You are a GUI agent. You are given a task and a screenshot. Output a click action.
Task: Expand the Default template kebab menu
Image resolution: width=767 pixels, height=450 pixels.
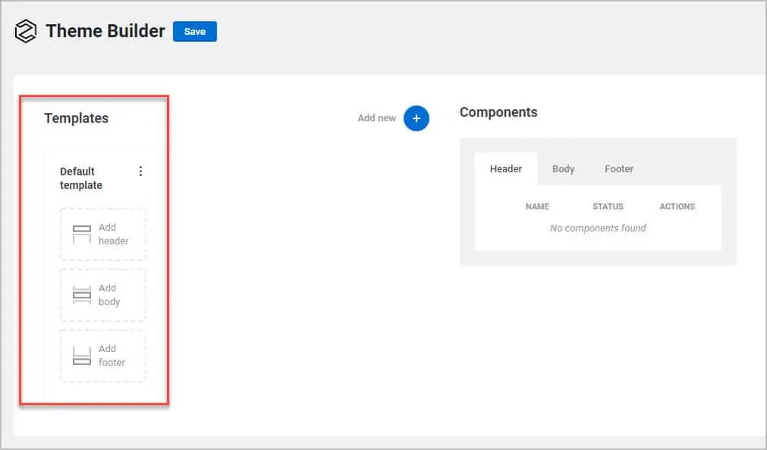(x=140, y=171)
